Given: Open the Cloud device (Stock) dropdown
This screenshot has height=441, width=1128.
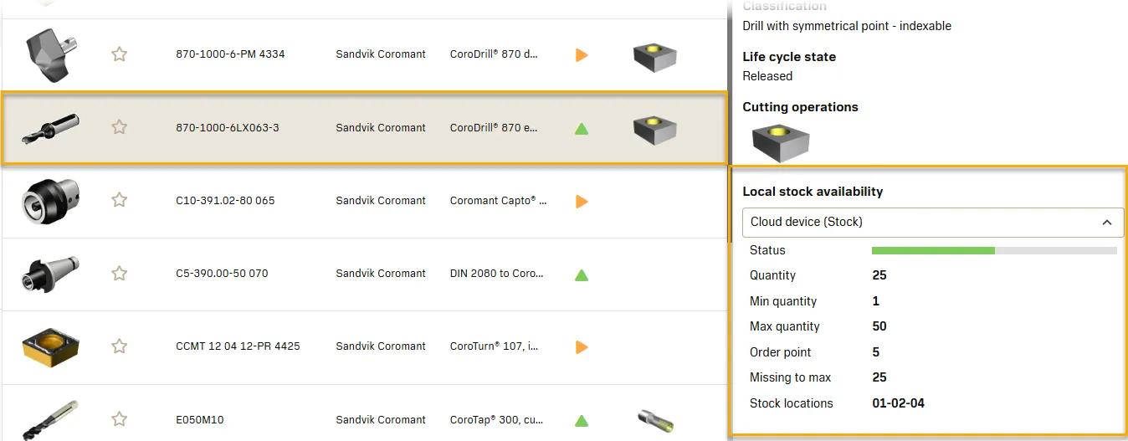Looking at the screenshot, I should [x=920, y=222].
